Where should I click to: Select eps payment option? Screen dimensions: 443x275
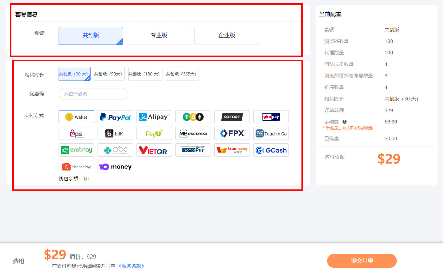pos(76,133)
